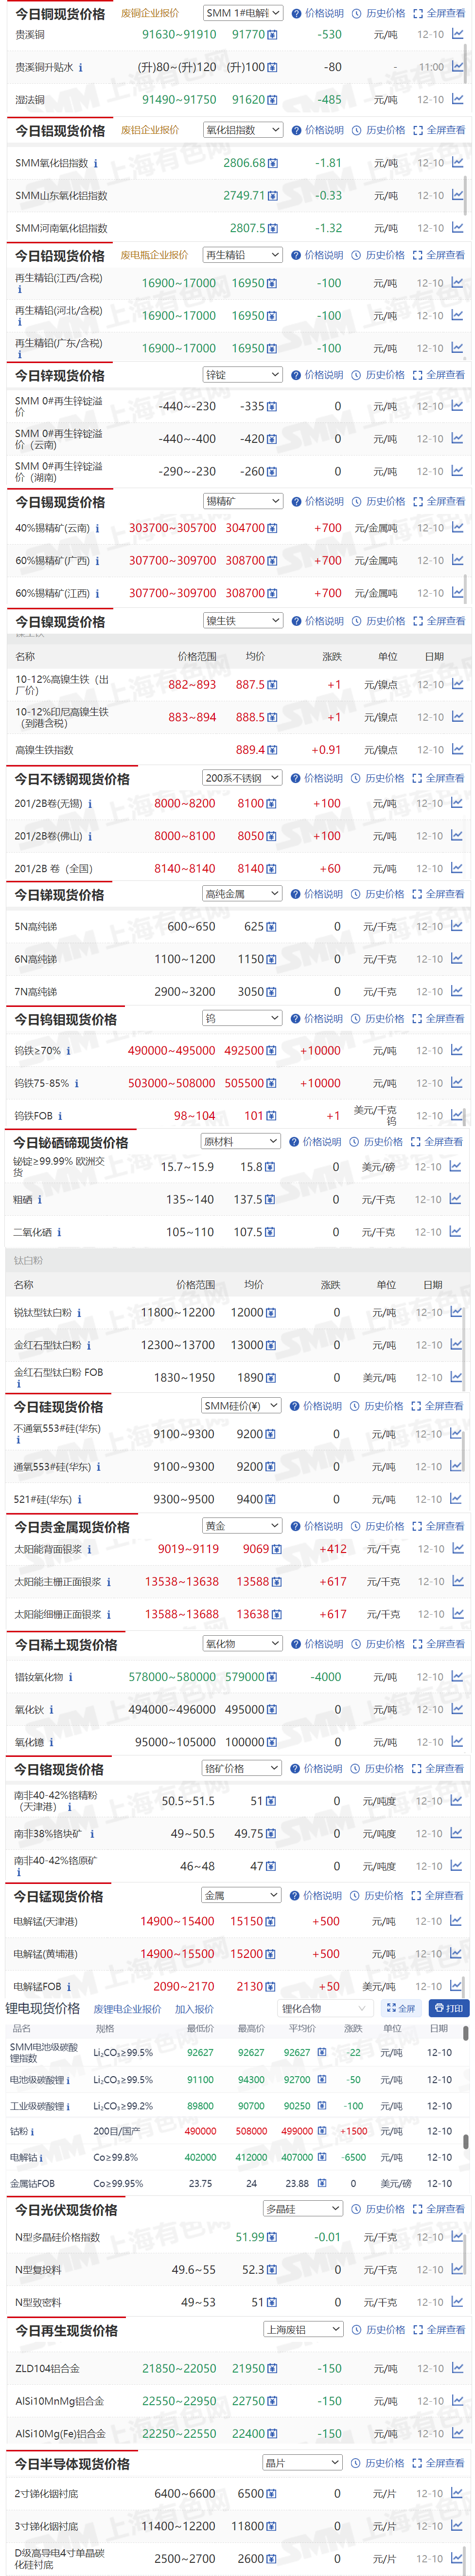Open trend chart for 二氧化硒
Viewport: 475px width, 2576px height.
pos(456,1231)
